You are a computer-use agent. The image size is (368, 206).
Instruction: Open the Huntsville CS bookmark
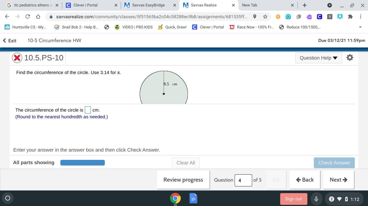(x=26, y=27)
